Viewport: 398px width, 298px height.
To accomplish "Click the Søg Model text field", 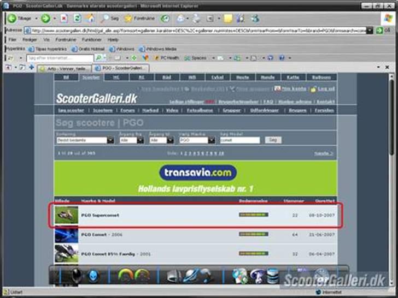I will tap(239, 140).
